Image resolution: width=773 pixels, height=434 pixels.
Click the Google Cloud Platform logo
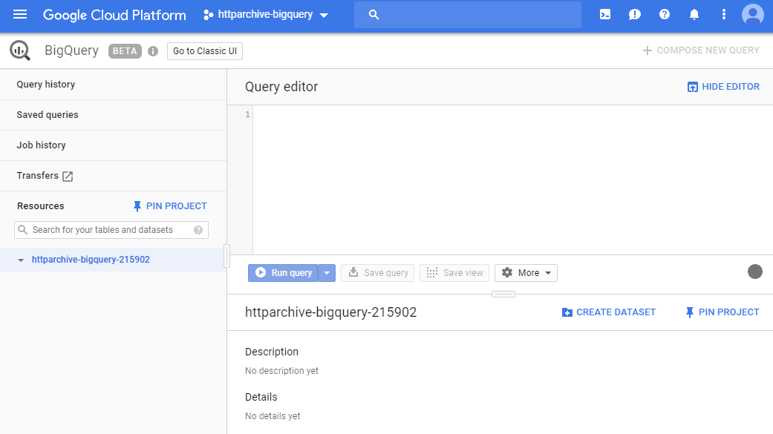tap(114, 15)
